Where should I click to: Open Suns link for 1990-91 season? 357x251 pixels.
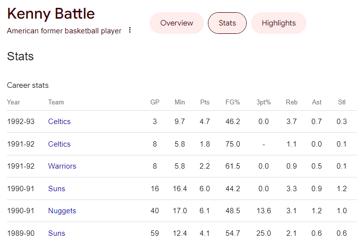(x=56, y=189)
